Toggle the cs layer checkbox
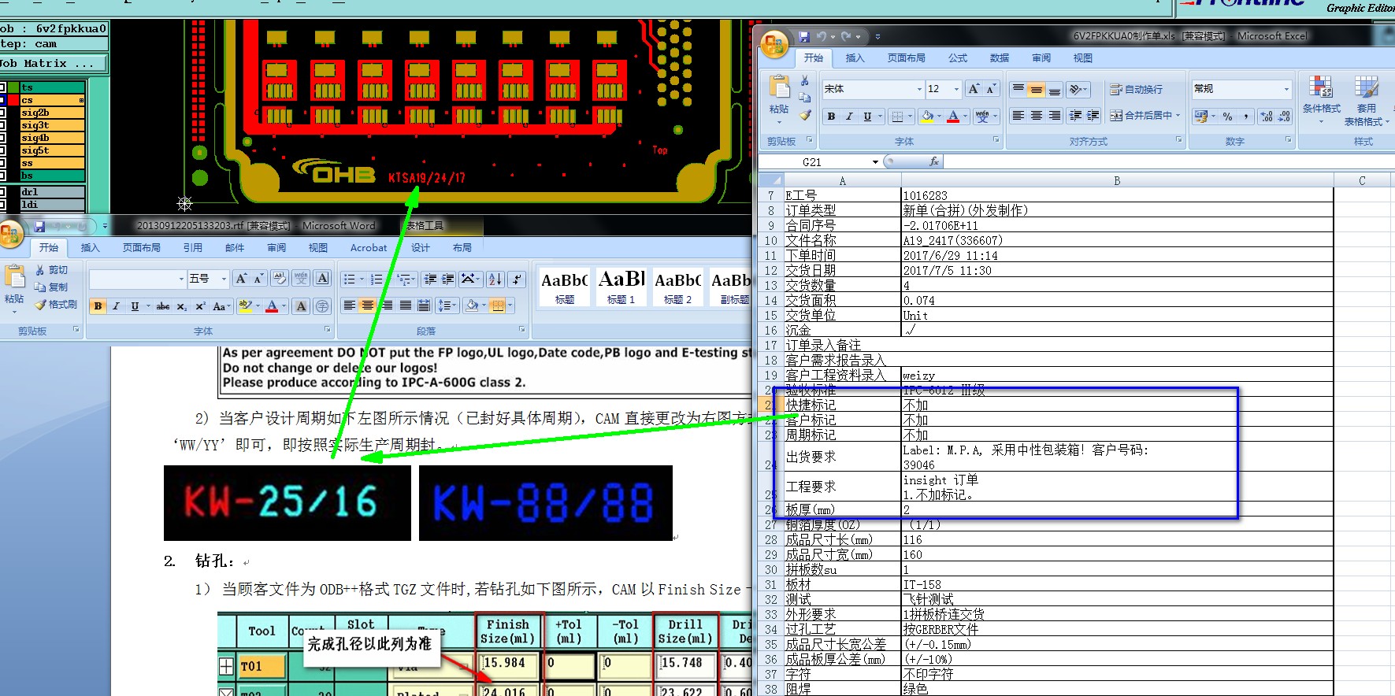The width and height of the screenshot is (1395, 696). click(4, 100)
